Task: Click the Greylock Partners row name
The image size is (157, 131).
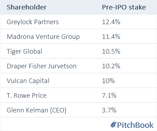Action: point(33,22)
